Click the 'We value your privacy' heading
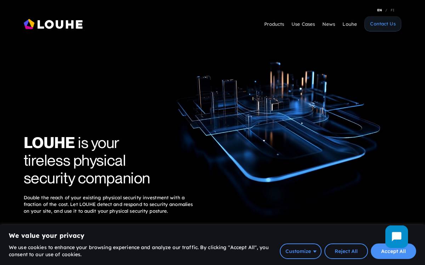This screenshot has height=265, width=425. tap(46, 236)
